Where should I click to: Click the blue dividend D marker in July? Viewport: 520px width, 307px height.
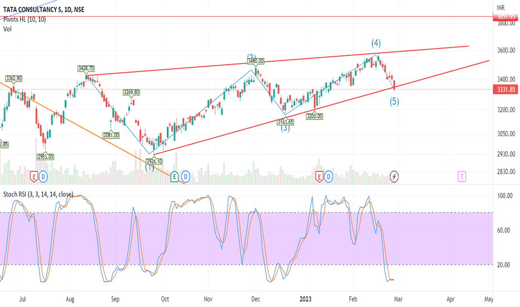pyautogui.click(x=43, y=176)
